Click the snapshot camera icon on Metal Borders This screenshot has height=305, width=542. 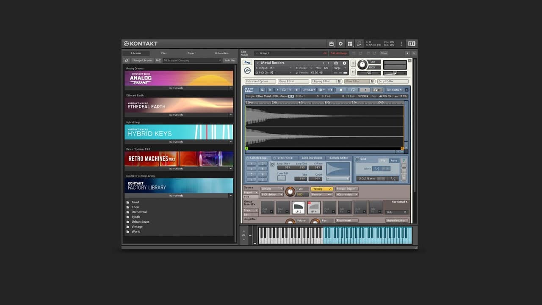(336, 63)
